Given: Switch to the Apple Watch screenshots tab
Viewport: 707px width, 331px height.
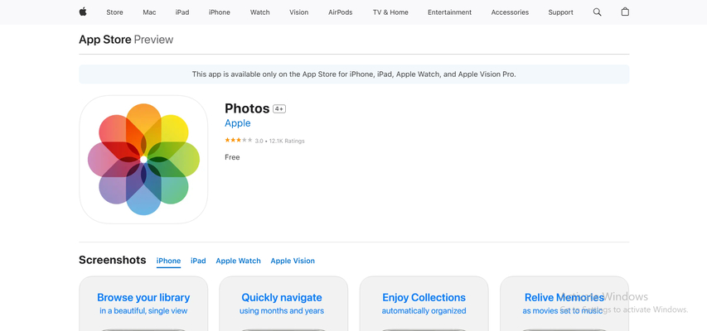Looking at the screenshot, I should 238,261.
